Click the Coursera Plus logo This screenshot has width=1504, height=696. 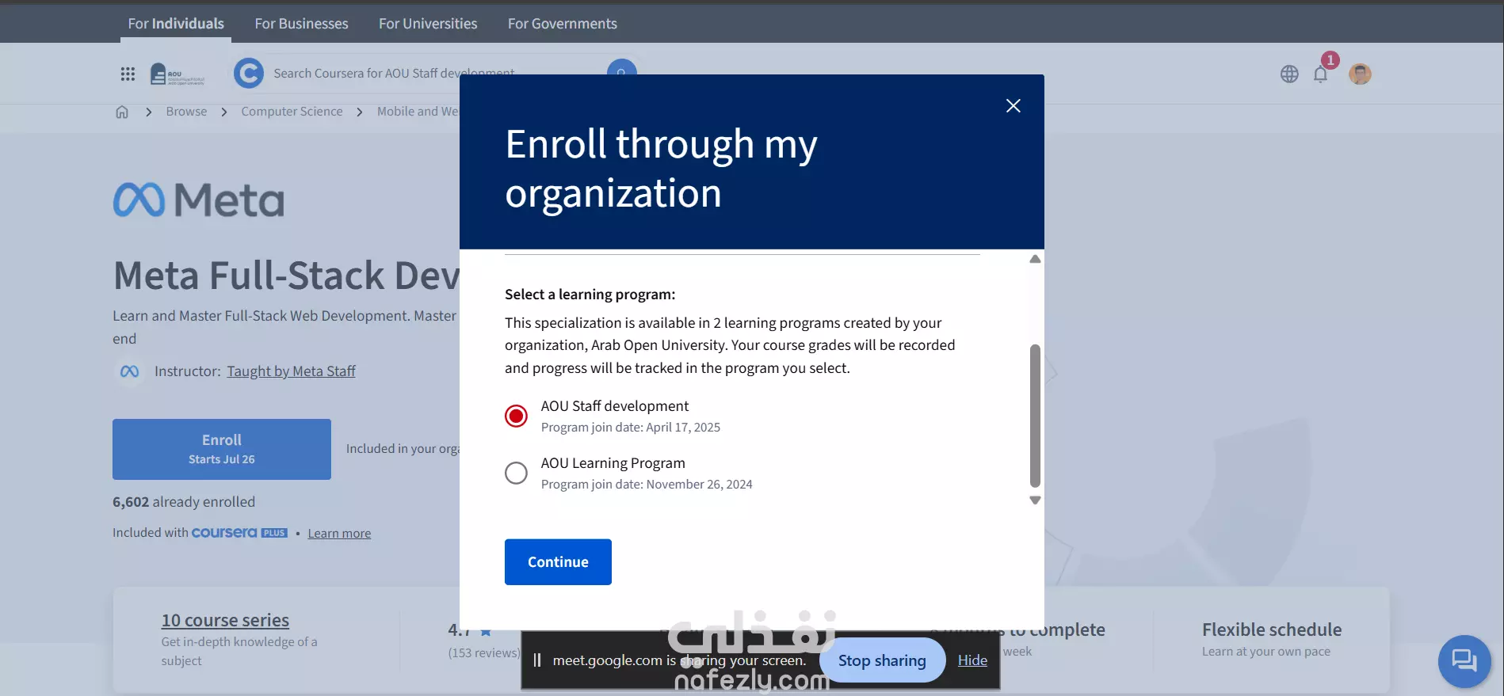point(239,533)
